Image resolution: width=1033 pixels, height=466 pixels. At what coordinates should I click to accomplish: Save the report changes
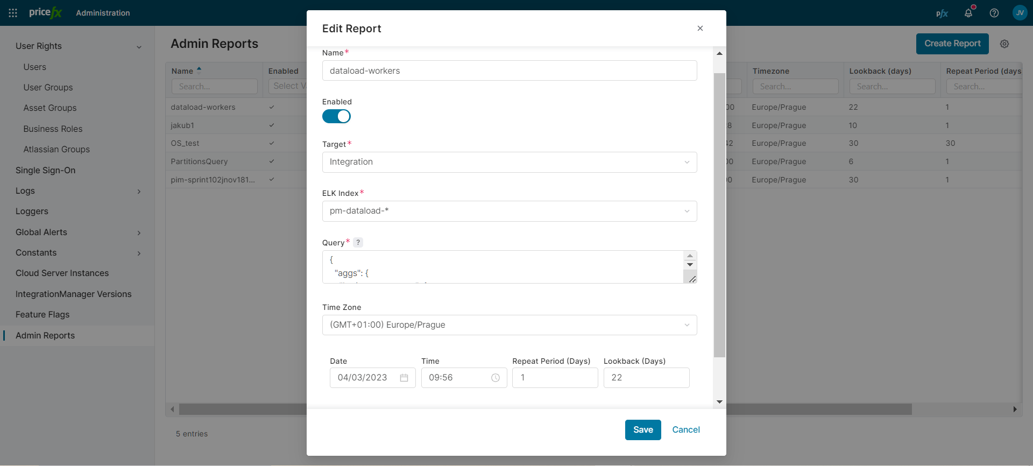click(642, 430)
